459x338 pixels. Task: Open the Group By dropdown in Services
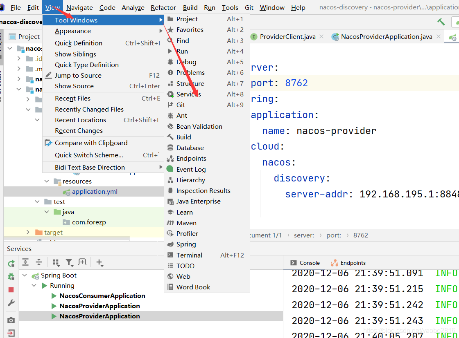tap(57, 262)
